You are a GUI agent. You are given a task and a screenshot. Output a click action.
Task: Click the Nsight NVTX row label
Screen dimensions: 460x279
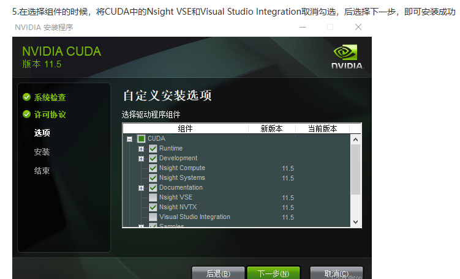[x=178, y=207]
